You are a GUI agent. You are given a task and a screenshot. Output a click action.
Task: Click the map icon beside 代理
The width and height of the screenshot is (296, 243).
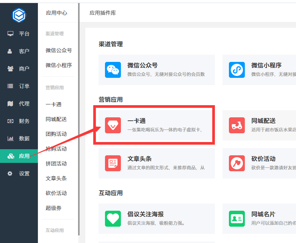10,104
